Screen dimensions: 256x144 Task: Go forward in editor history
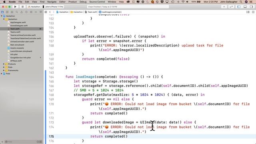pyautogui.click(x=54, y=12)
